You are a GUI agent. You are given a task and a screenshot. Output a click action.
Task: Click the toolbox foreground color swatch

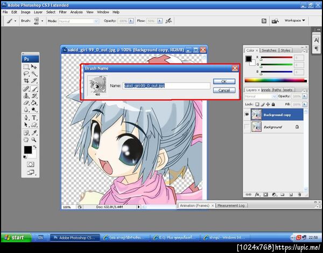pos(28,150)
